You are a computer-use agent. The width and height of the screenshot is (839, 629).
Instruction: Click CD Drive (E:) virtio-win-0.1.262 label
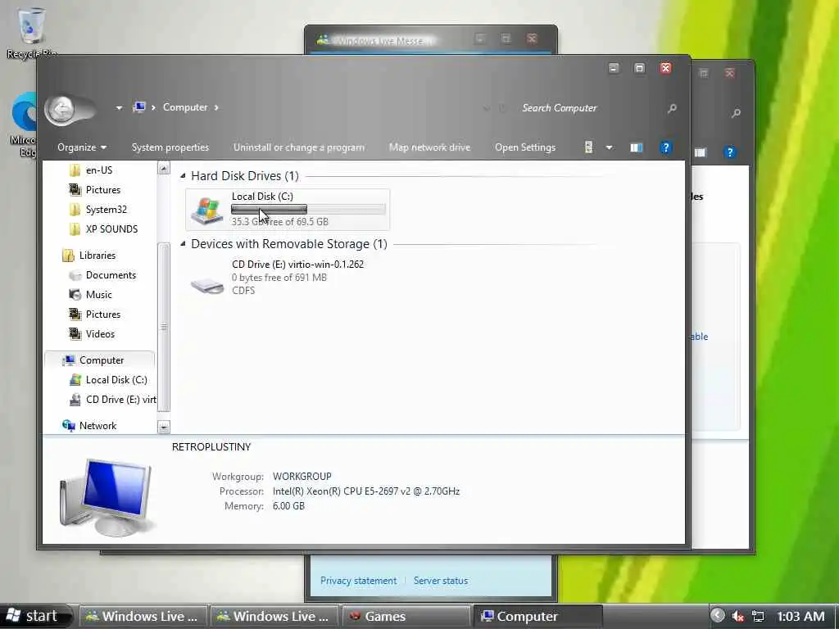[x=297, y=265]
